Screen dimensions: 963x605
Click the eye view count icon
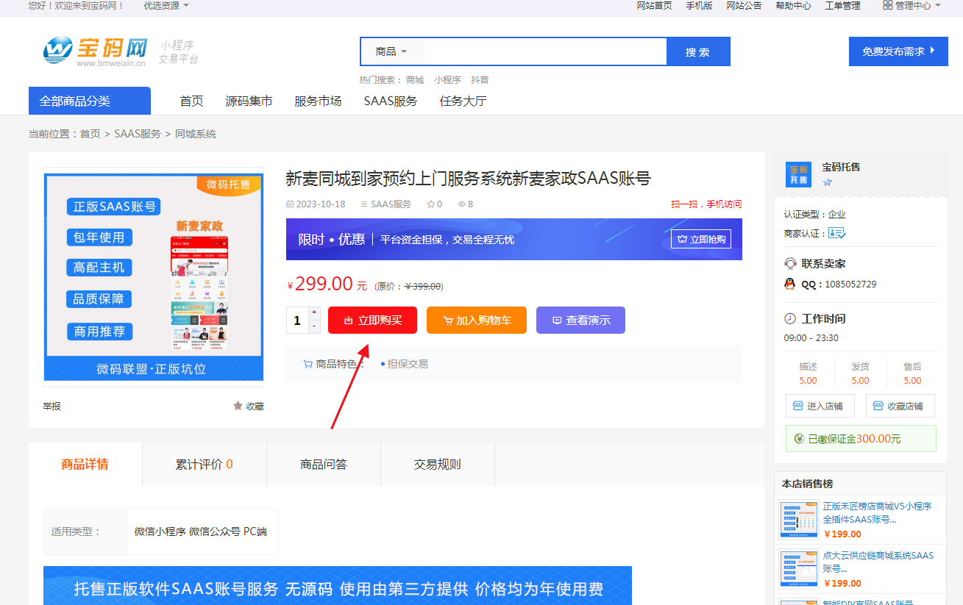point(461,204)
